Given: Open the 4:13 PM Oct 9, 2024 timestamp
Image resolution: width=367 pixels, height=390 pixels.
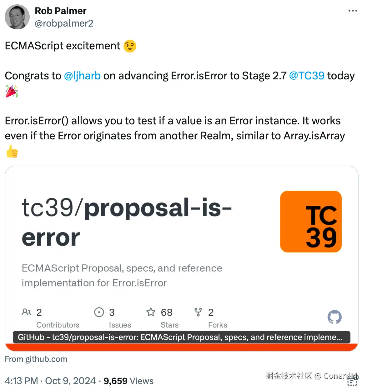Looking at the screenshot, I should tap(50, 381).
